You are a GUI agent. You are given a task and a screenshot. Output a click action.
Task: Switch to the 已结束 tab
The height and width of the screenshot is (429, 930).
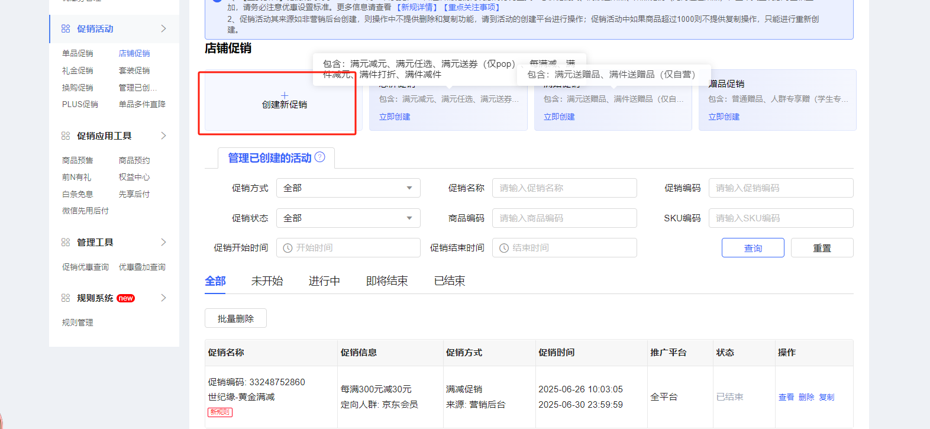pyautogui.click(x=450, y=281)
